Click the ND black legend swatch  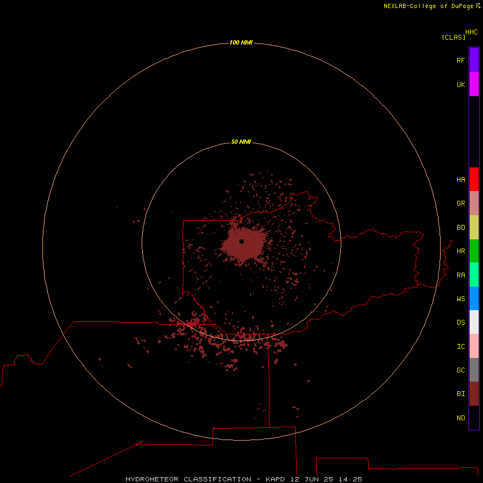click(x=474, y=418)
